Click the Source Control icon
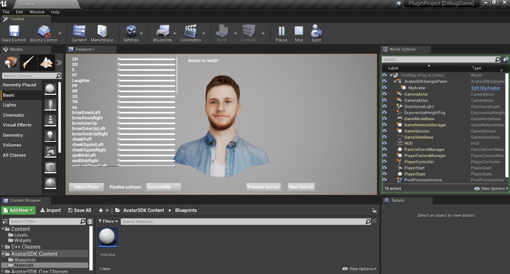Screen dimensions: 510x274 (43, 32)
